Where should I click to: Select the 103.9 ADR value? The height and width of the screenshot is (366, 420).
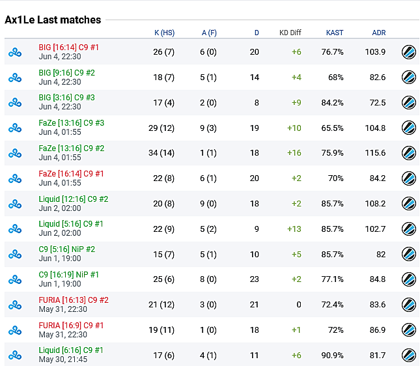375,51
